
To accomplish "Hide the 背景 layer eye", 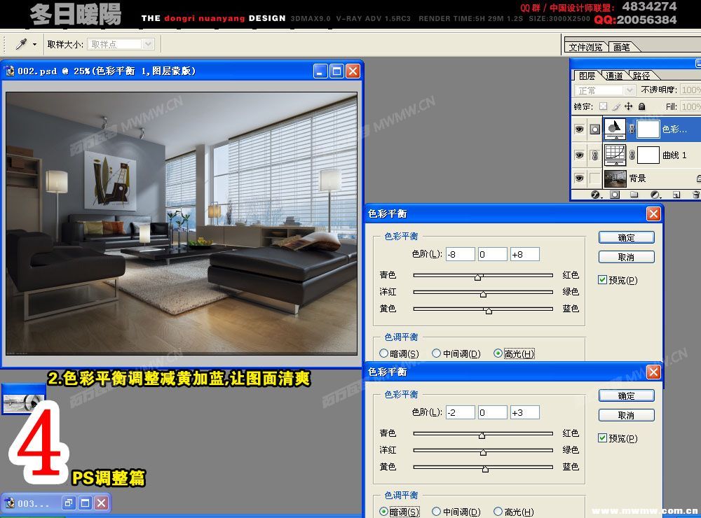I will tap(580, 178).
